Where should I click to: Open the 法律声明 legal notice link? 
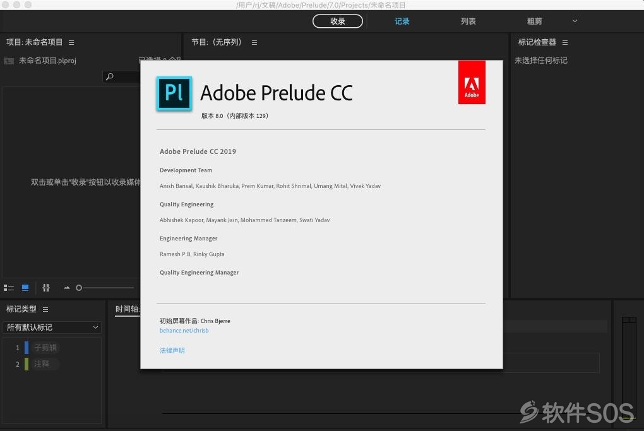[172, 350]
